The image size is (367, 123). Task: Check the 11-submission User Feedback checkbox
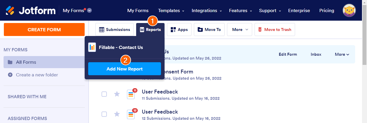pyautogui.click(x=104, y=94)
